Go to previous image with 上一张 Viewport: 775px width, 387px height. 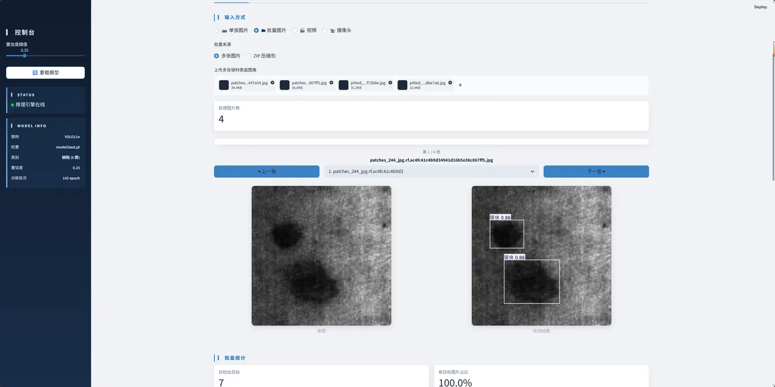267,172
